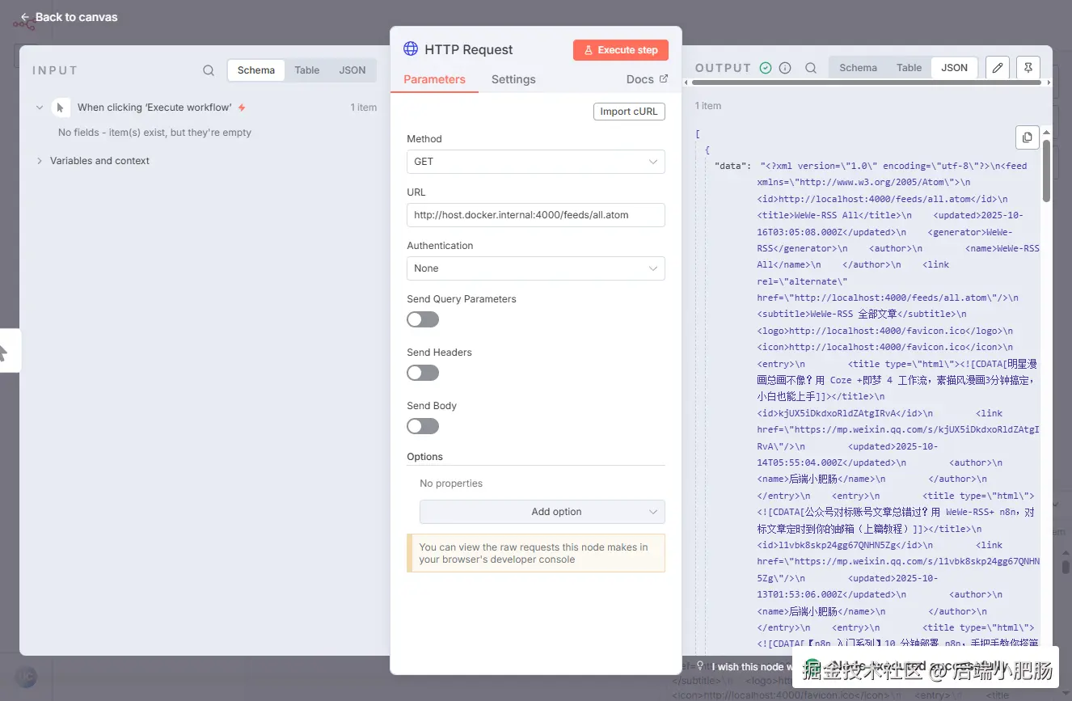
Task: Toggle the Send Body switch
Action: tap(423, 426)
